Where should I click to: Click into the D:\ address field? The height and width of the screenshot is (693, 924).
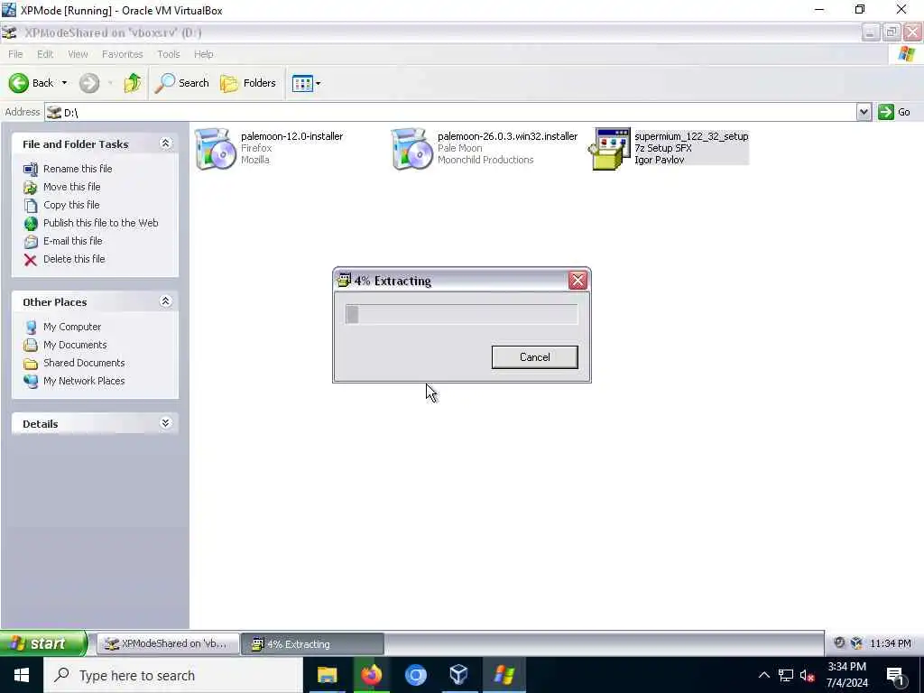451,112
